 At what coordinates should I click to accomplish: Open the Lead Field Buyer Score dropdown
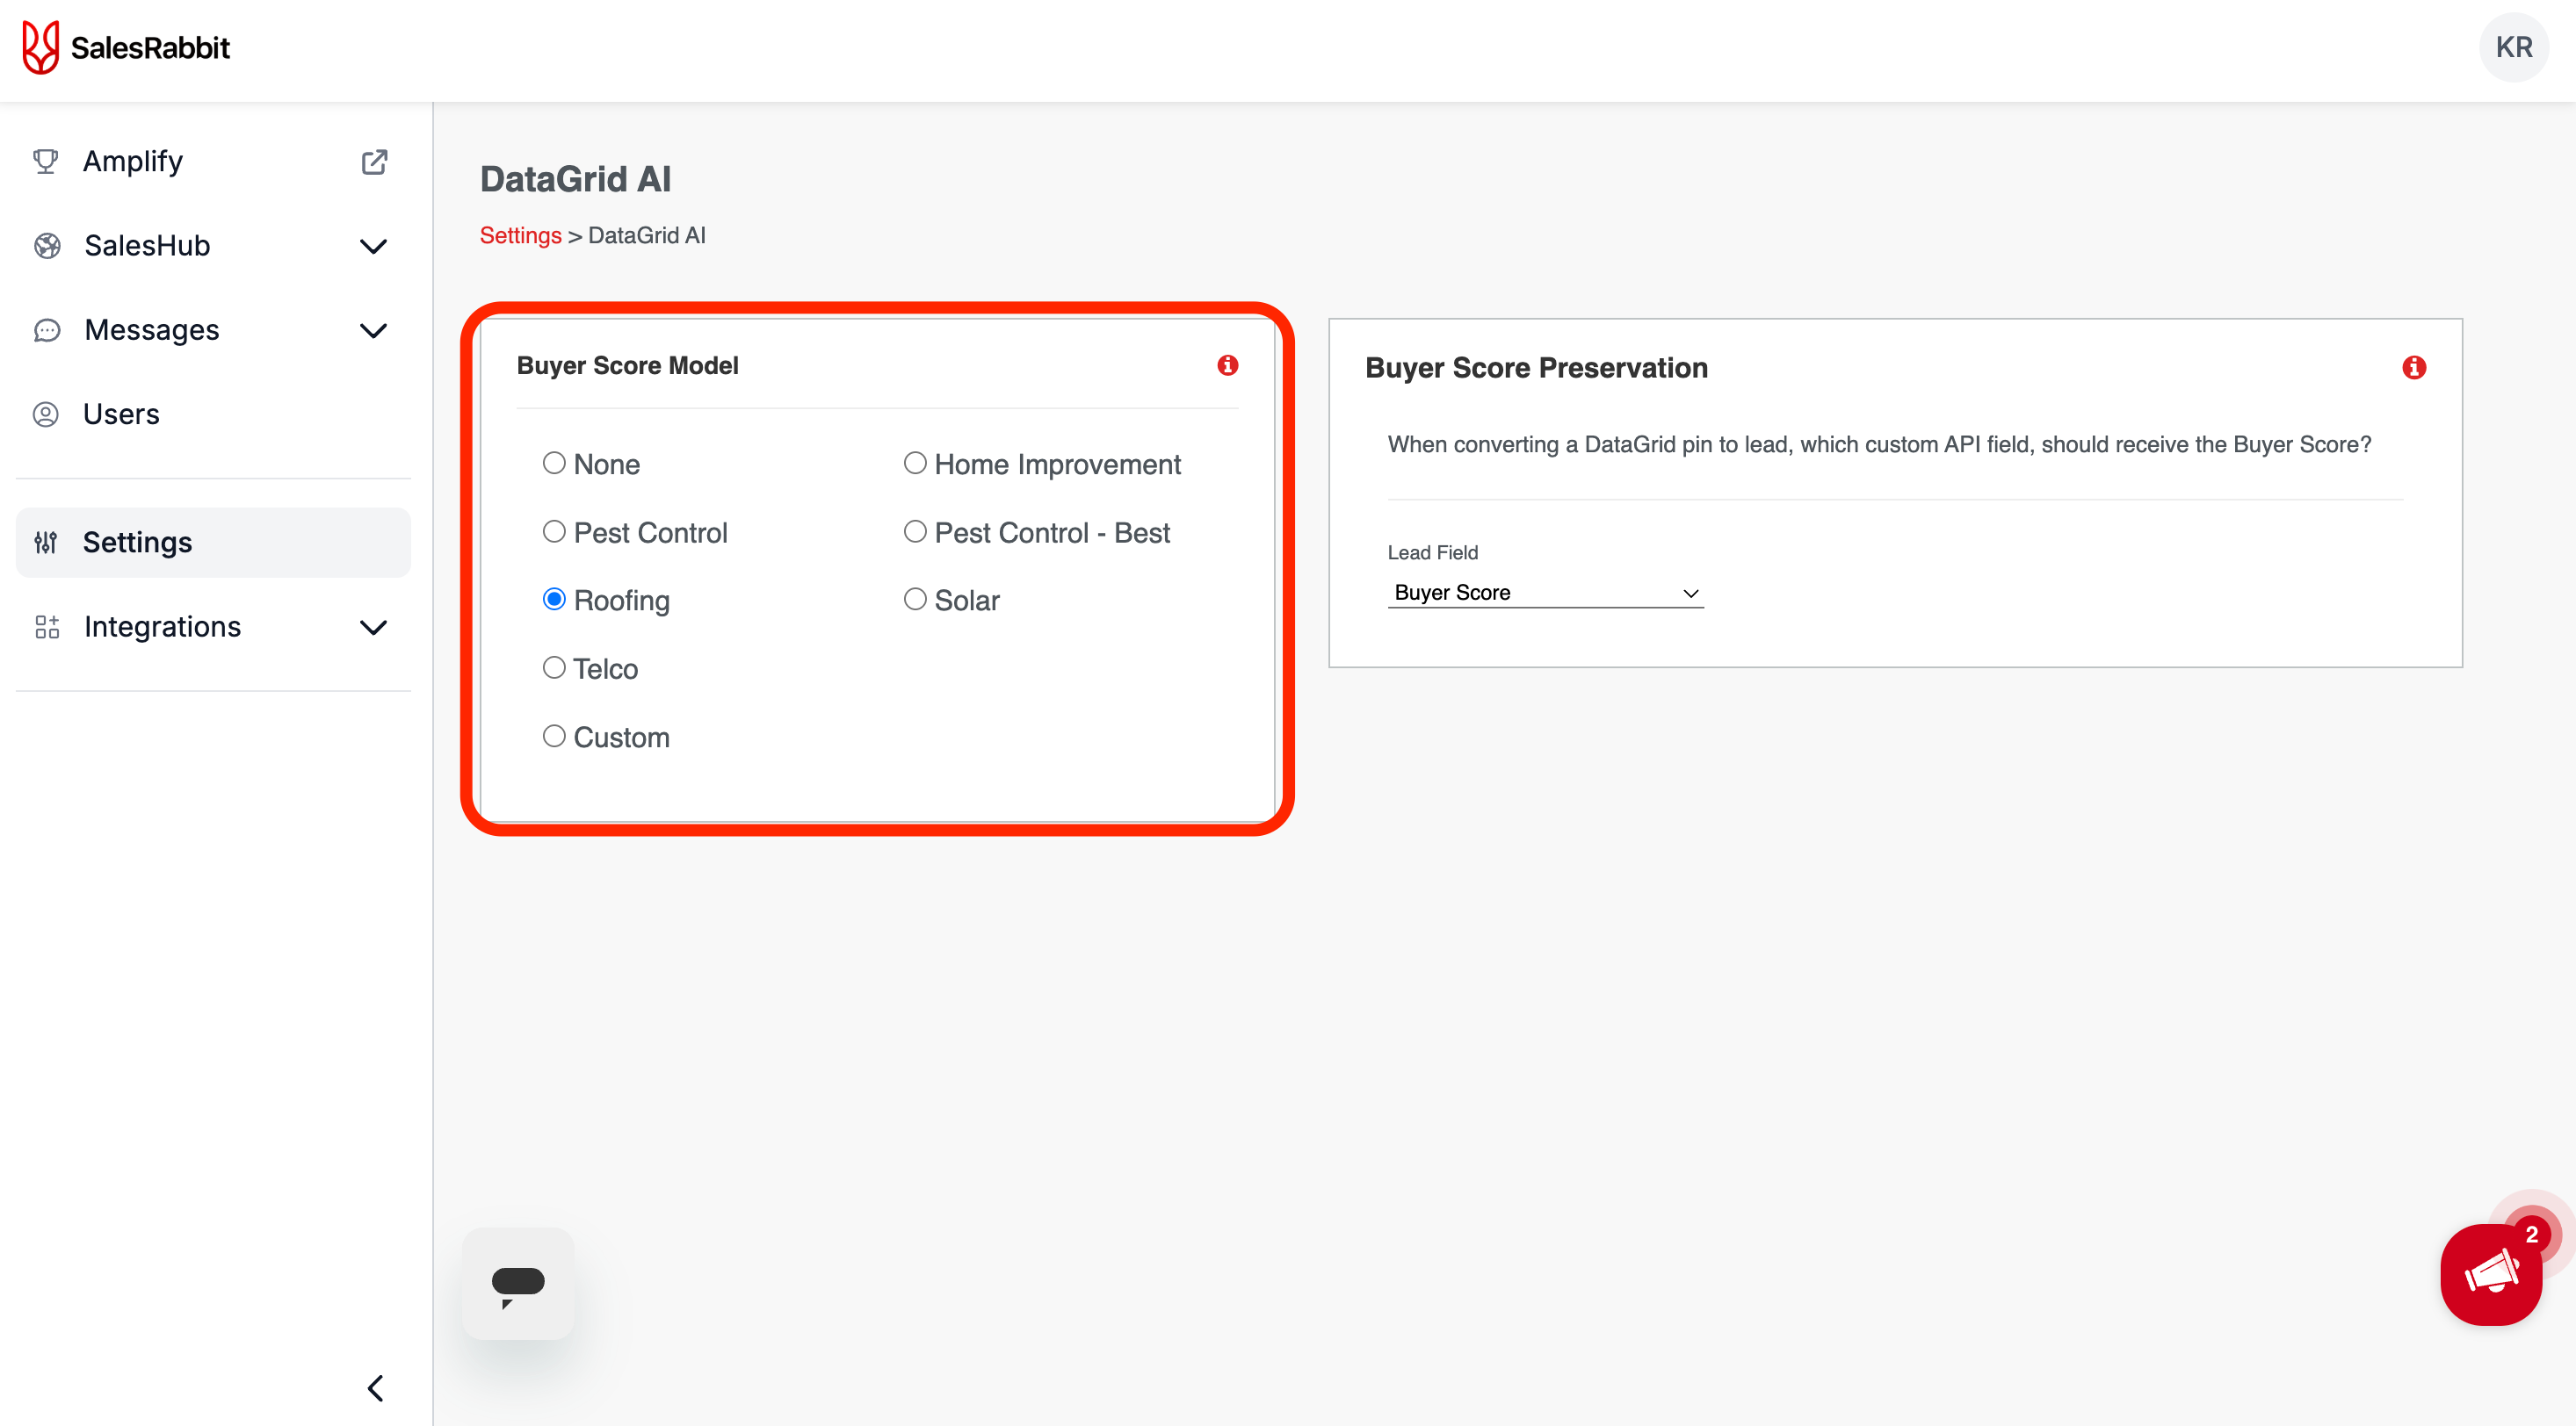pyautogui.click(x=1544, y=593)
